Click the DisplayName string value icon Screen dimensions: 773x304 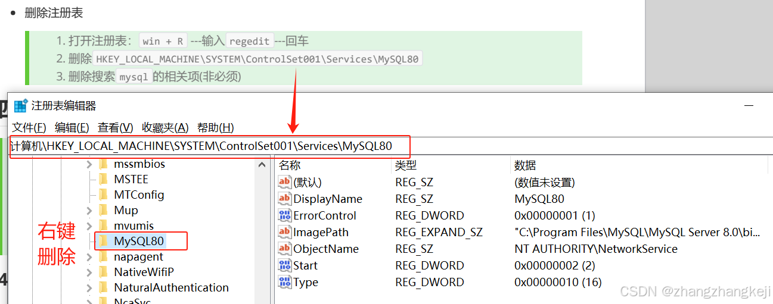tap(285, 199)
